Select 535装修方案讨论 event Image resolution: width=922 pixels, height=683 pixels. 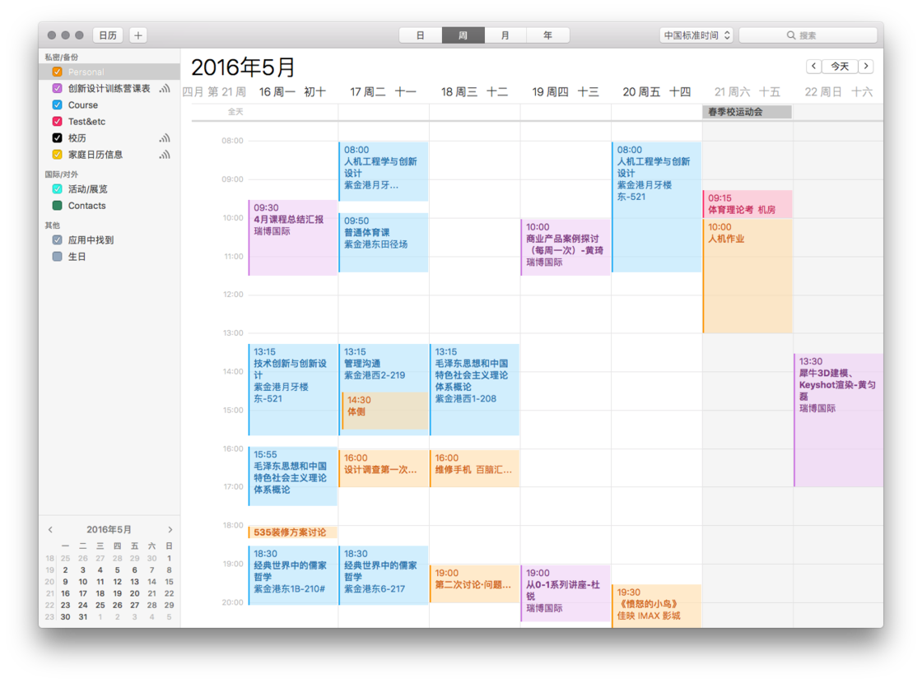click(293, 532)
